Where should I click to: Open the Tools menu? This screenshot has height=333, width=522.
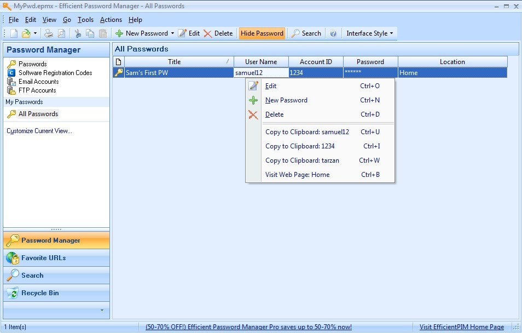[85, 20]
